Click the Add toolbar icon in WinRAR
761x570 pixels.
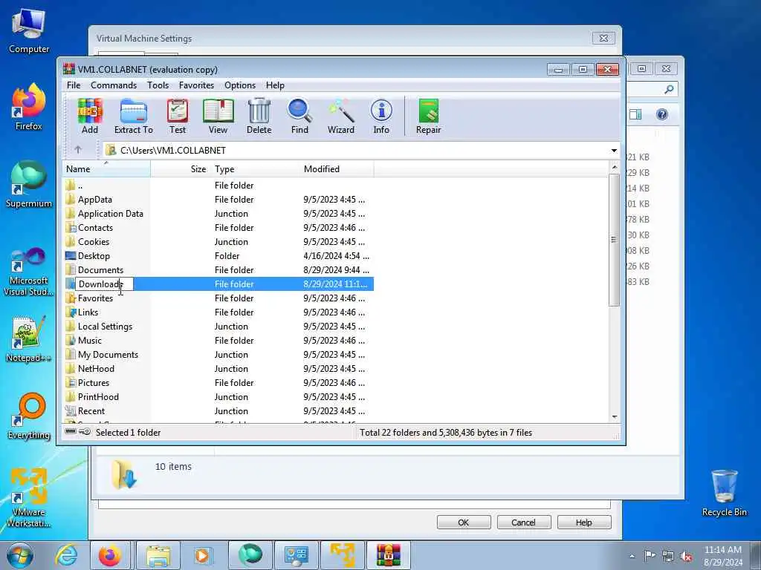point(90,117)
